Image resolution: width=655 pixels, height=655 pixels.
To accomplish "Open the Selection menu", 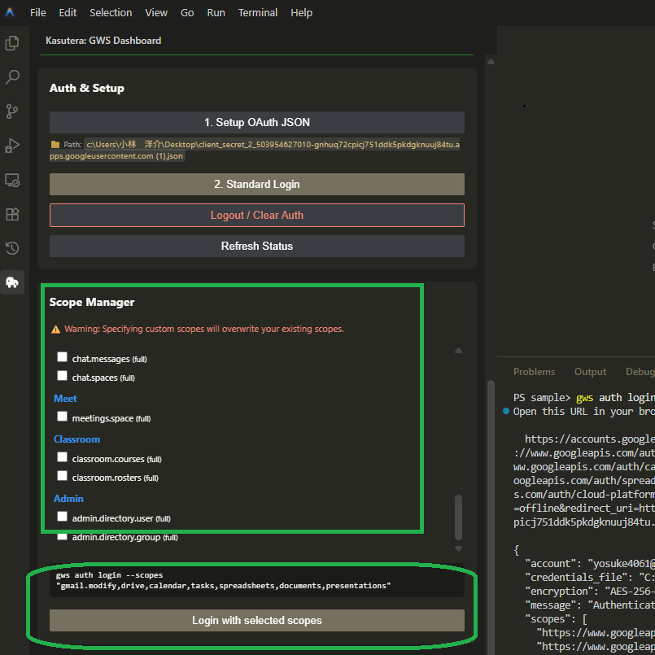I will [111, 12].
